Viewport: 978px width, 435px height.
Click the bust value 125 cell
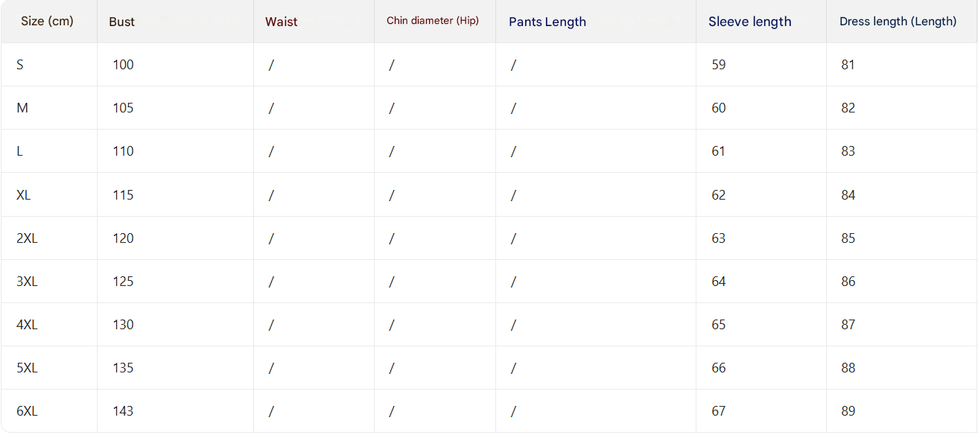pyautogui.click(x=123, y=282)
